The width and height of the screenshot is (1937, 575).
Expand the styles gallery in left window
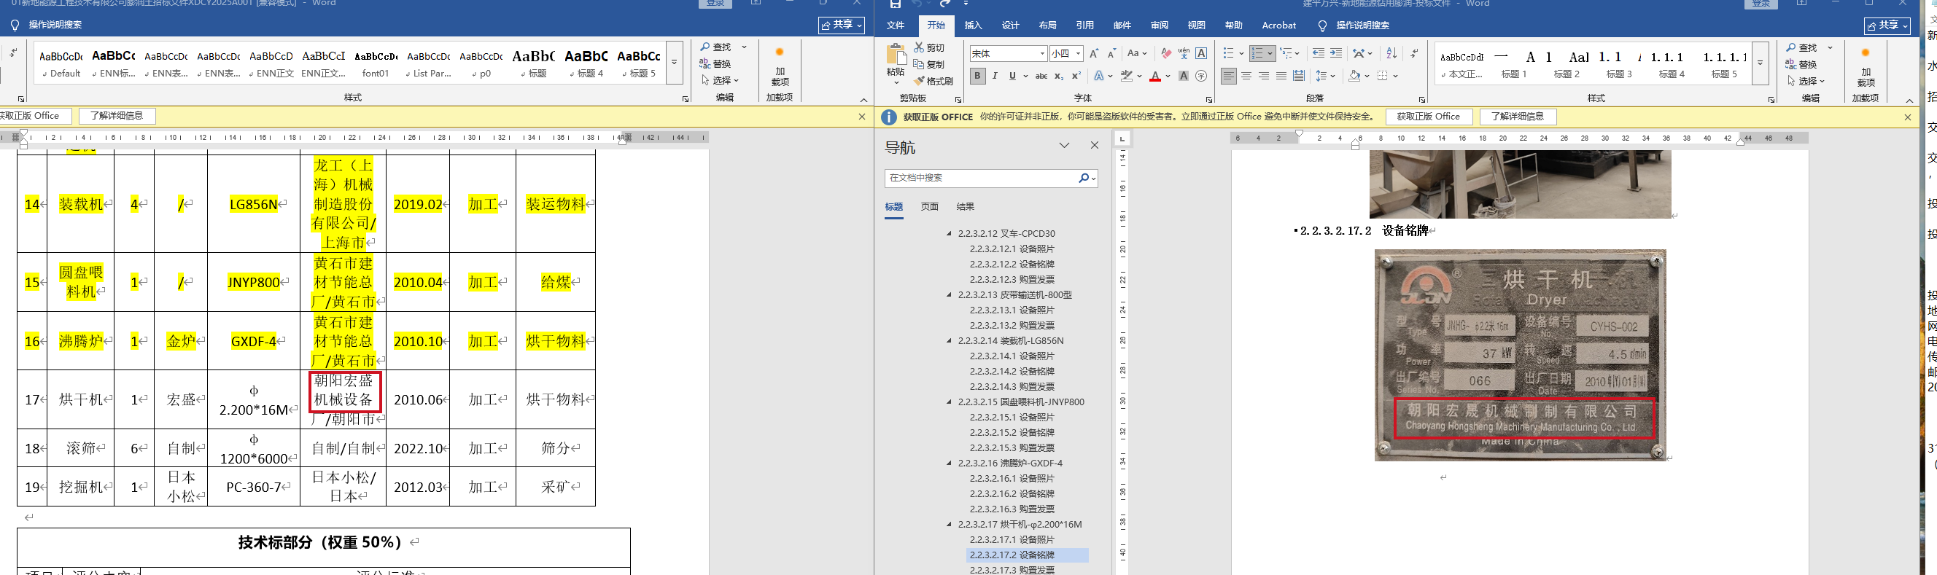click(x=675, y=63)
